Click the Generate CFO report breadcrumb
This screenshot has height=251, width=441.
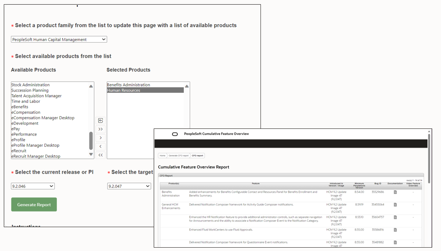coord(178,156)
